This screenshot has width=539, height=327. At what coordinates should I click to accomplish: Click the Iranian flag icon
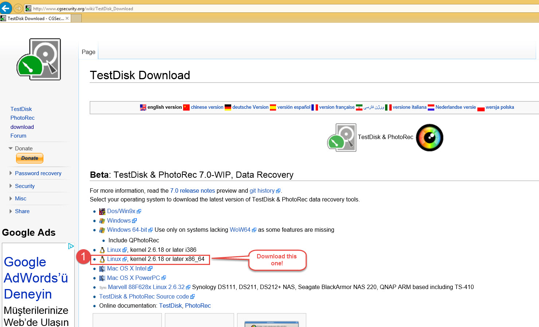[359, 107]
